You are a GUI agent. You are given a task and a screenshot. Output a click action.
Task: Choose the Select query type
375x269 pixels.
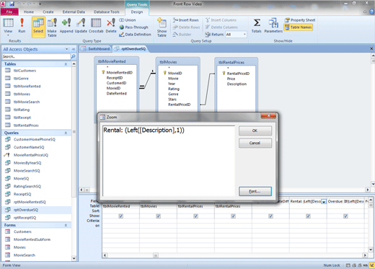pos(38,27)
